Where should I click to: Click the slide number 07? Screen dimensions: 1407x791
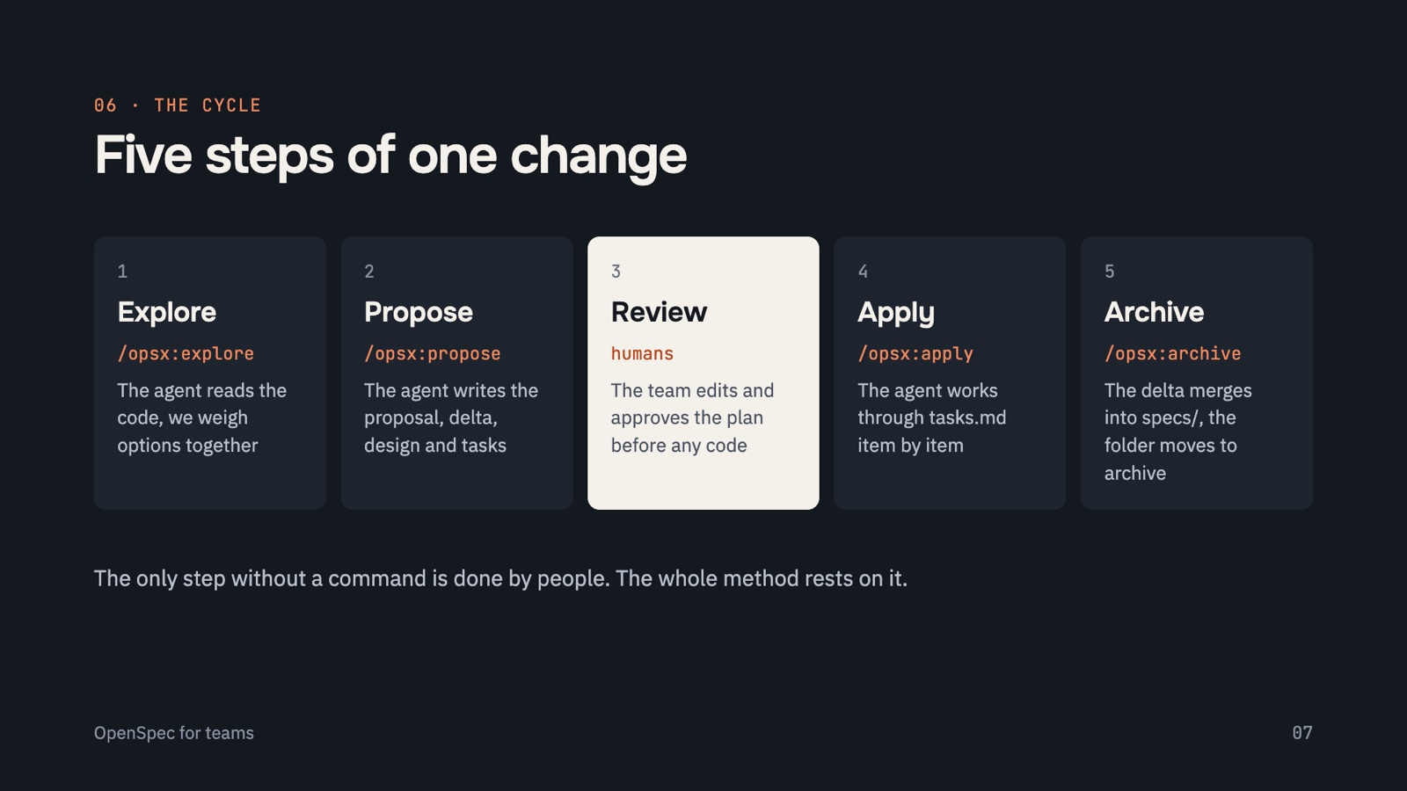[1302, 733]
